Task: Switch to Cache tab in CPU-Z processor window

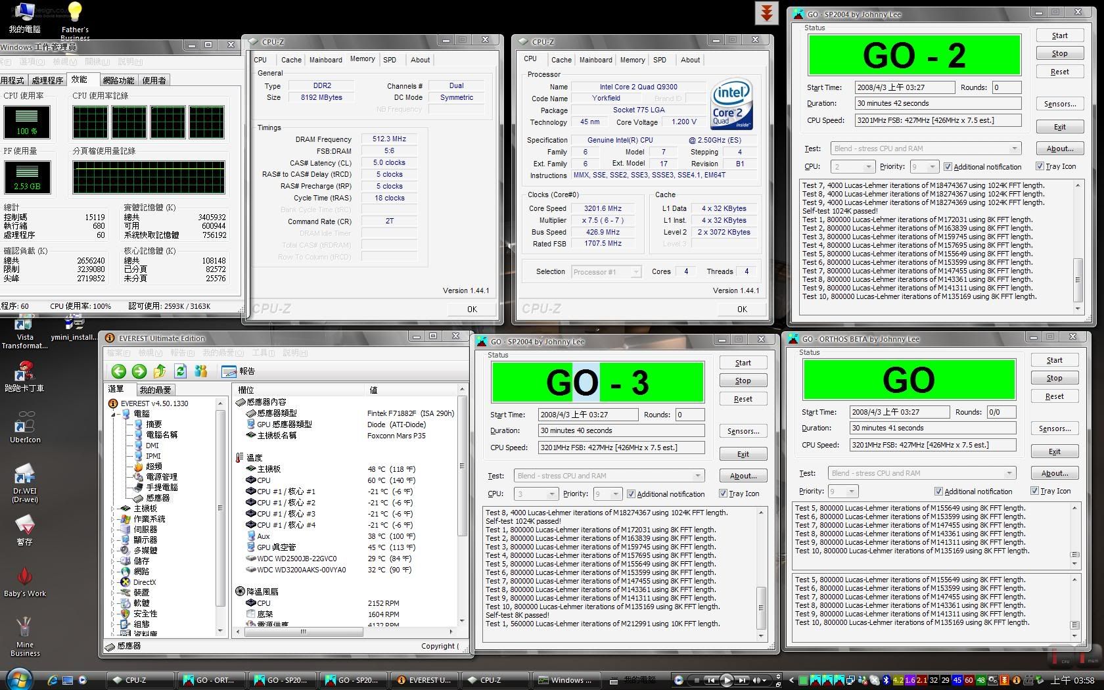Action: [x=561, y=60]
